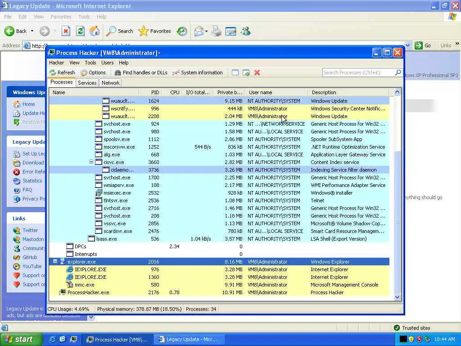Select the Interrupts row
The width and height of the screenshot is (461, 346).
click(x=219, y=254)
